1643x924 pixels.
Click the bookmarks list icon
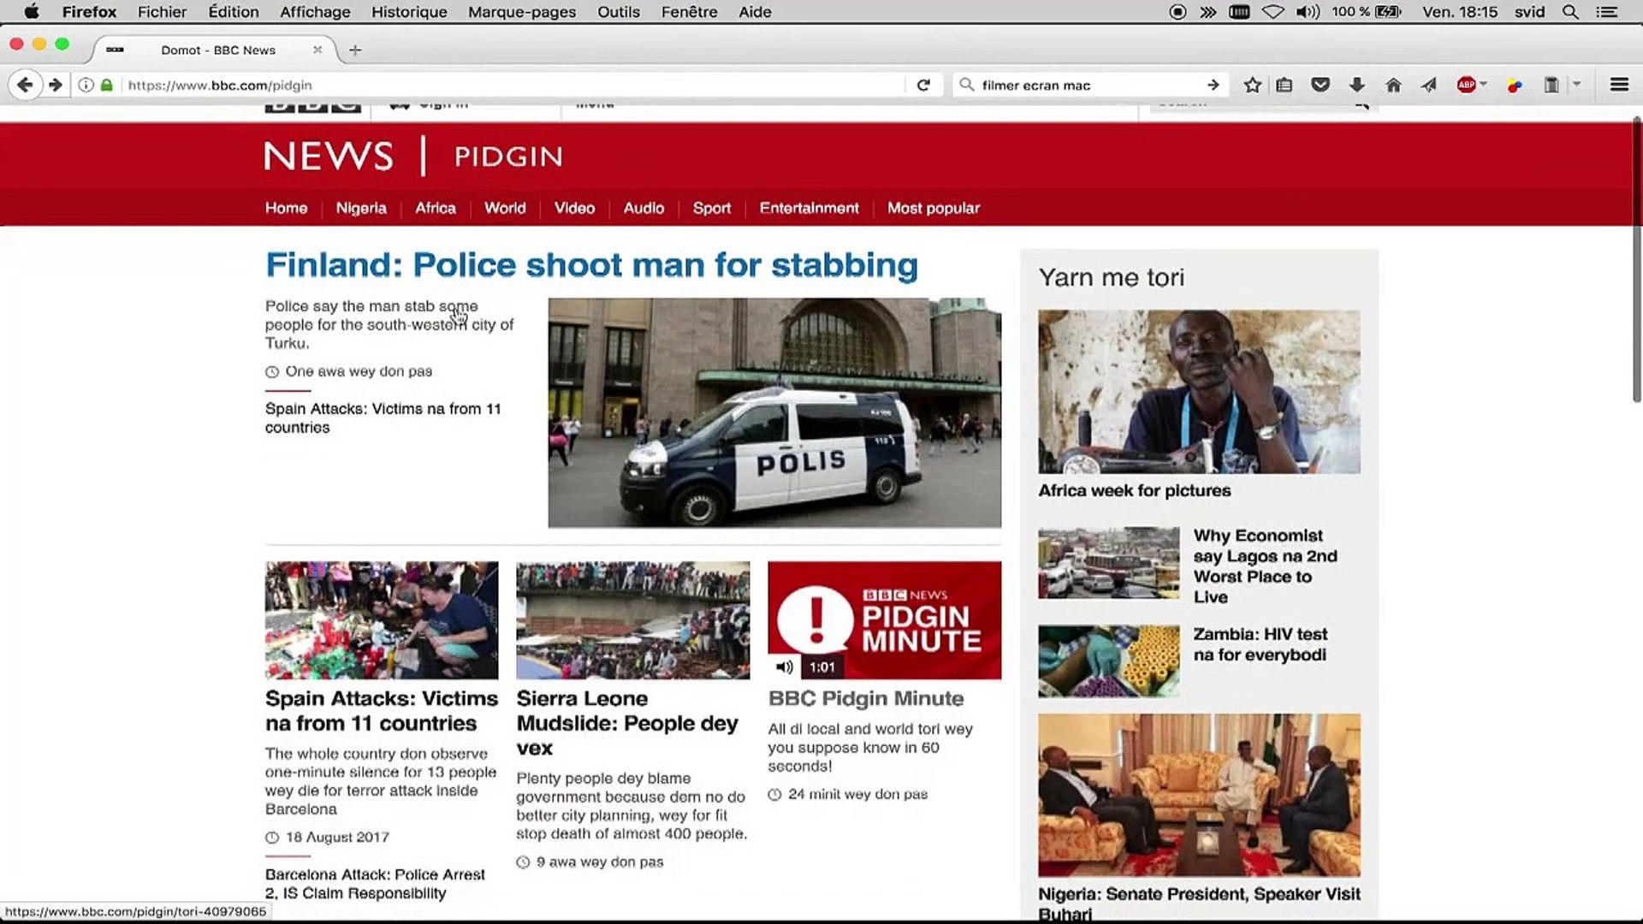tap(1284, 85)
